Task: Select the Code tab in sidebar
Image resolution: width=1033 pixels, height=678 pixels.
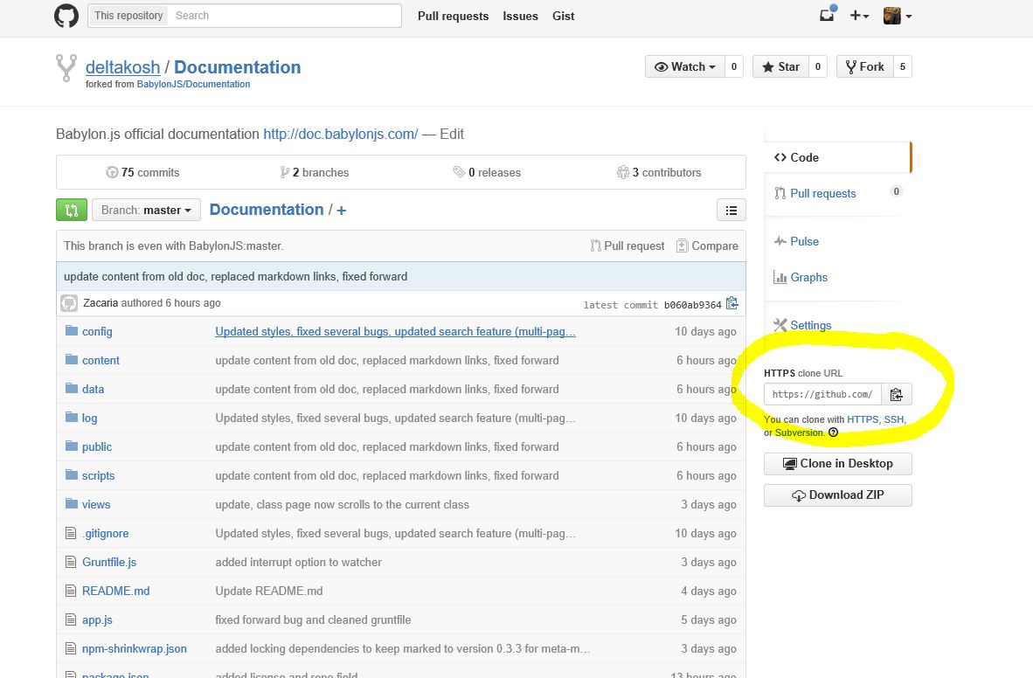Action: [836, 157]
